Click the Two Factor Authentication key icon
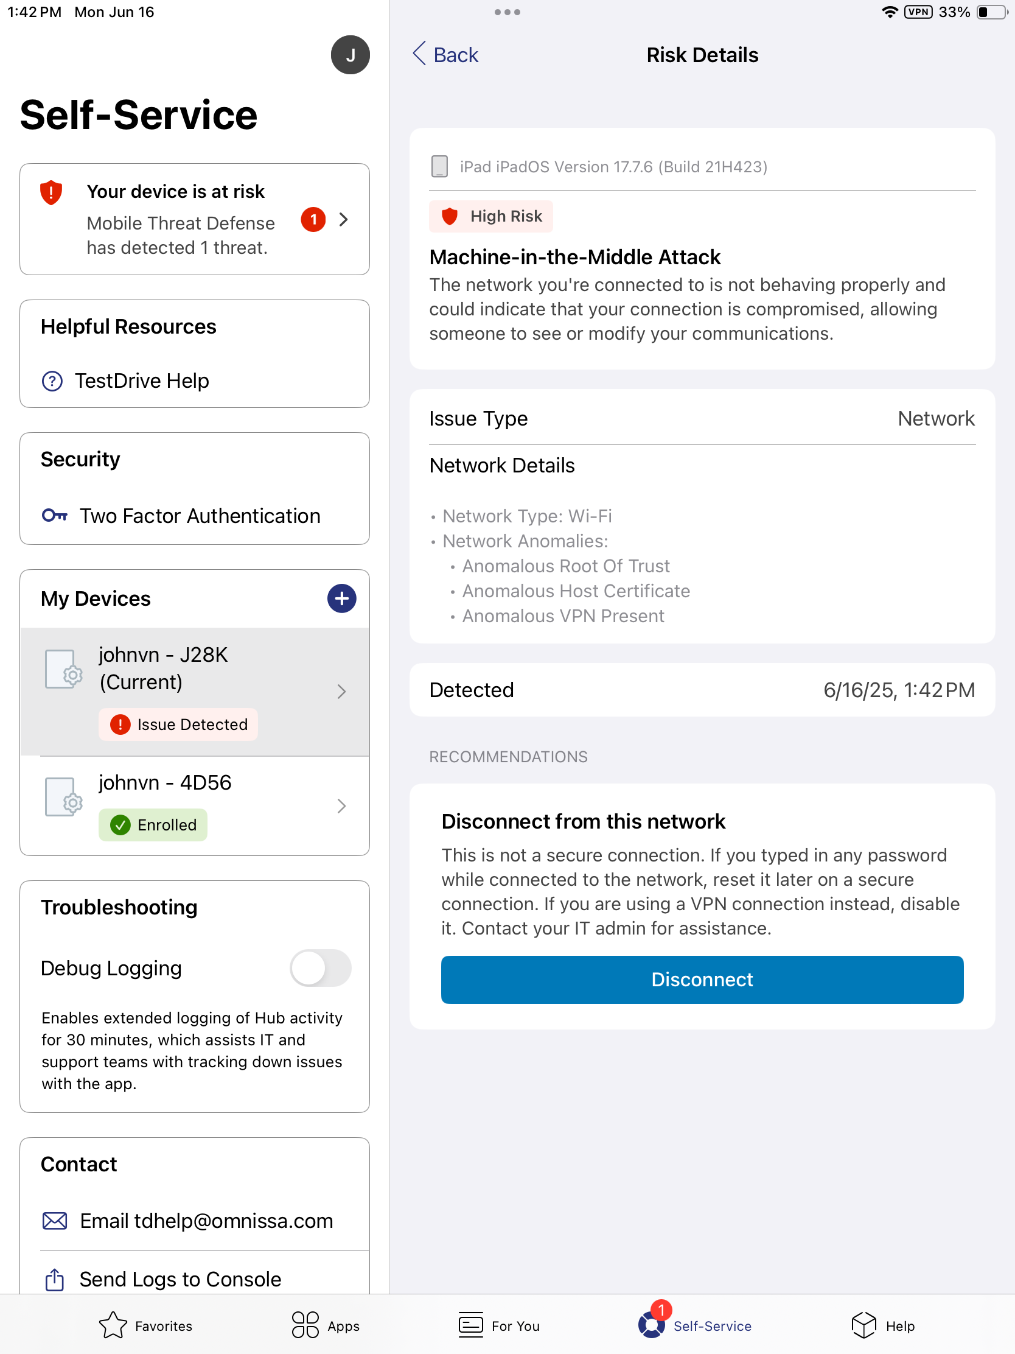The width and height of the screenshot is (1015, 1354). tap(54, 516)
